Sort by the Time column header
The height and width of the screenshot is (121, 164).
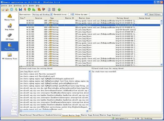(27, 18)
